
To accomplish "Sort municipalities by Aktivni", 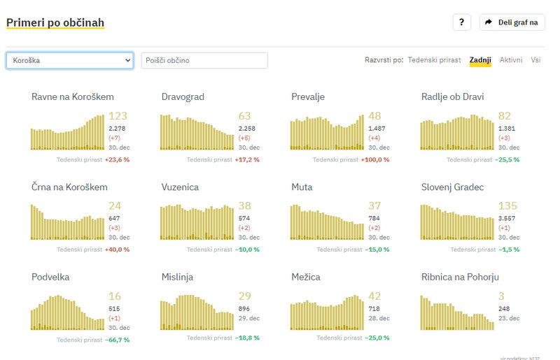I will [x=510, y=60].
